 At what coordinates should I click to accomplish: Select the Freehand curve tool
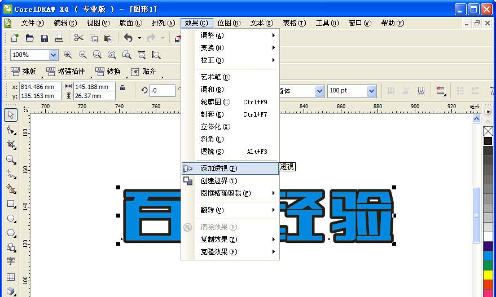11,174
